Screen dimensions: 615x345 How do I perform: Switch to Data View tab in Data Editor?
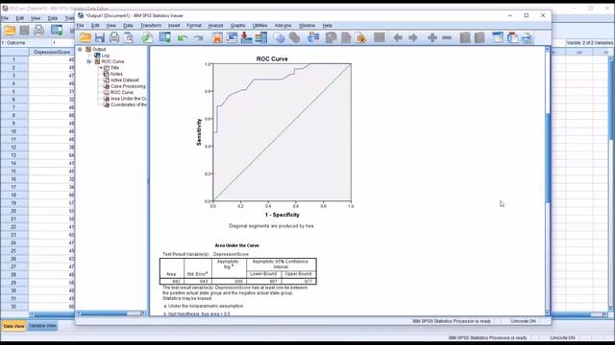[x=13, y=326]
